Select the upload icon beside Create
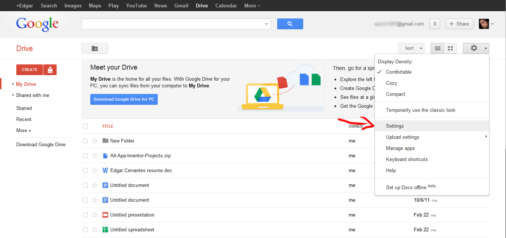506x238 pixels. [x=50, y=70]
